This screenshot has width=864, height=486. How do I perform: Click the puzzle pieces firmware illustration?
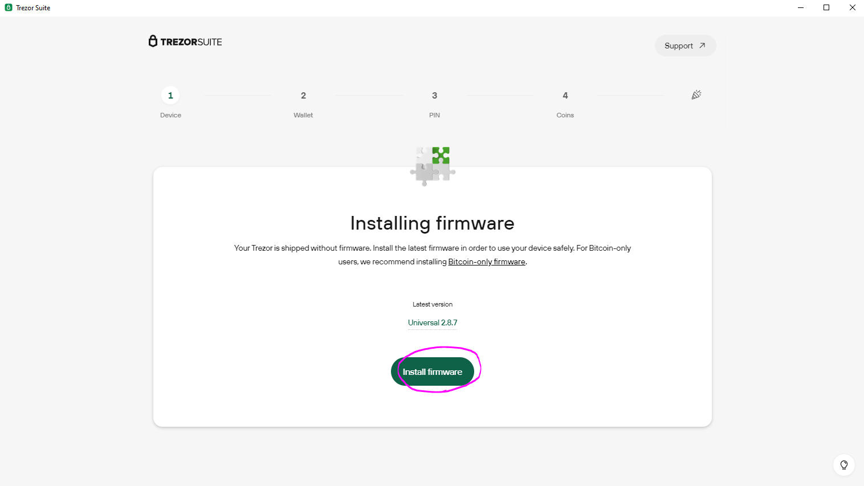433,165
